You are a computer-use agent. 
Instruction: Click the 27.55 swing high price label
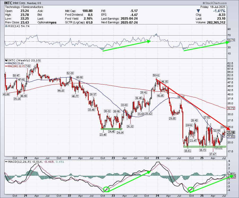click(x=207, y=117)
